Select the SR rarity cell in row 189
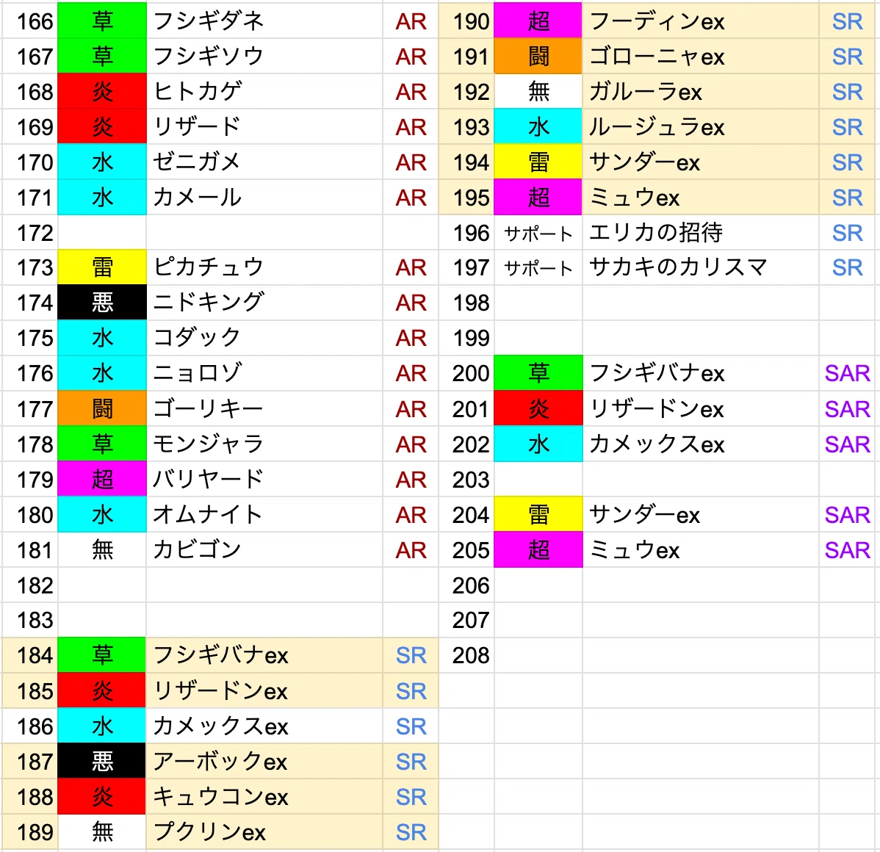880x852 pixels. [411, 831]
